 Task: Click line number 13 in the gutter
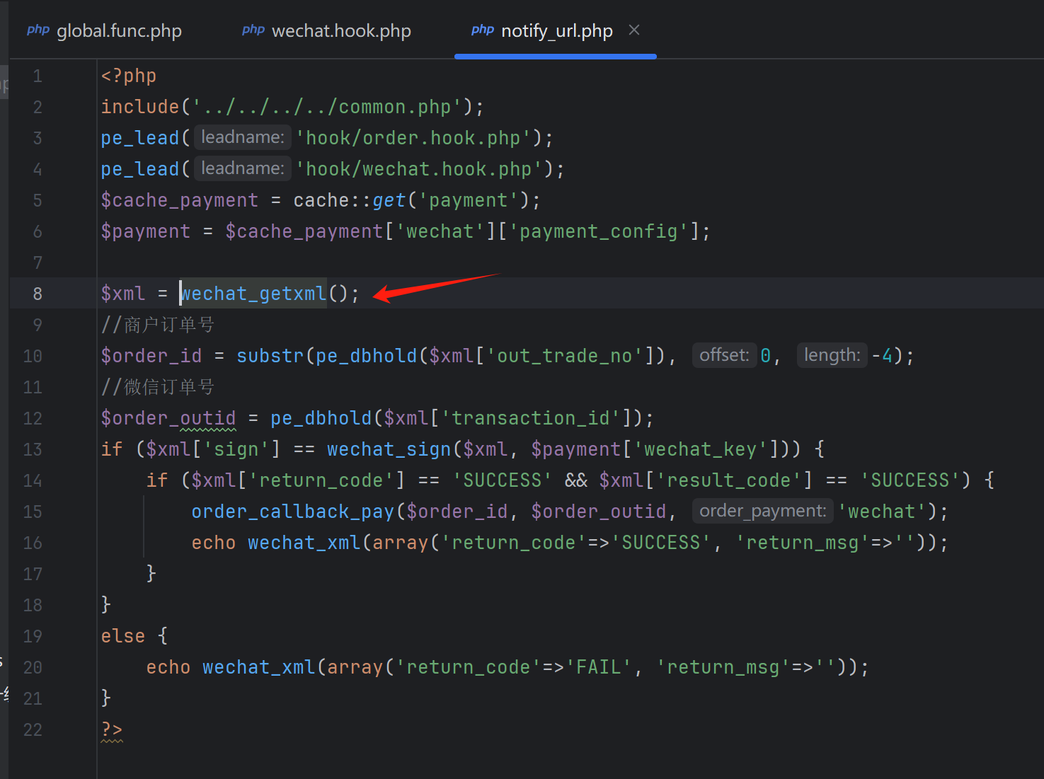click(x=33, y=449)
